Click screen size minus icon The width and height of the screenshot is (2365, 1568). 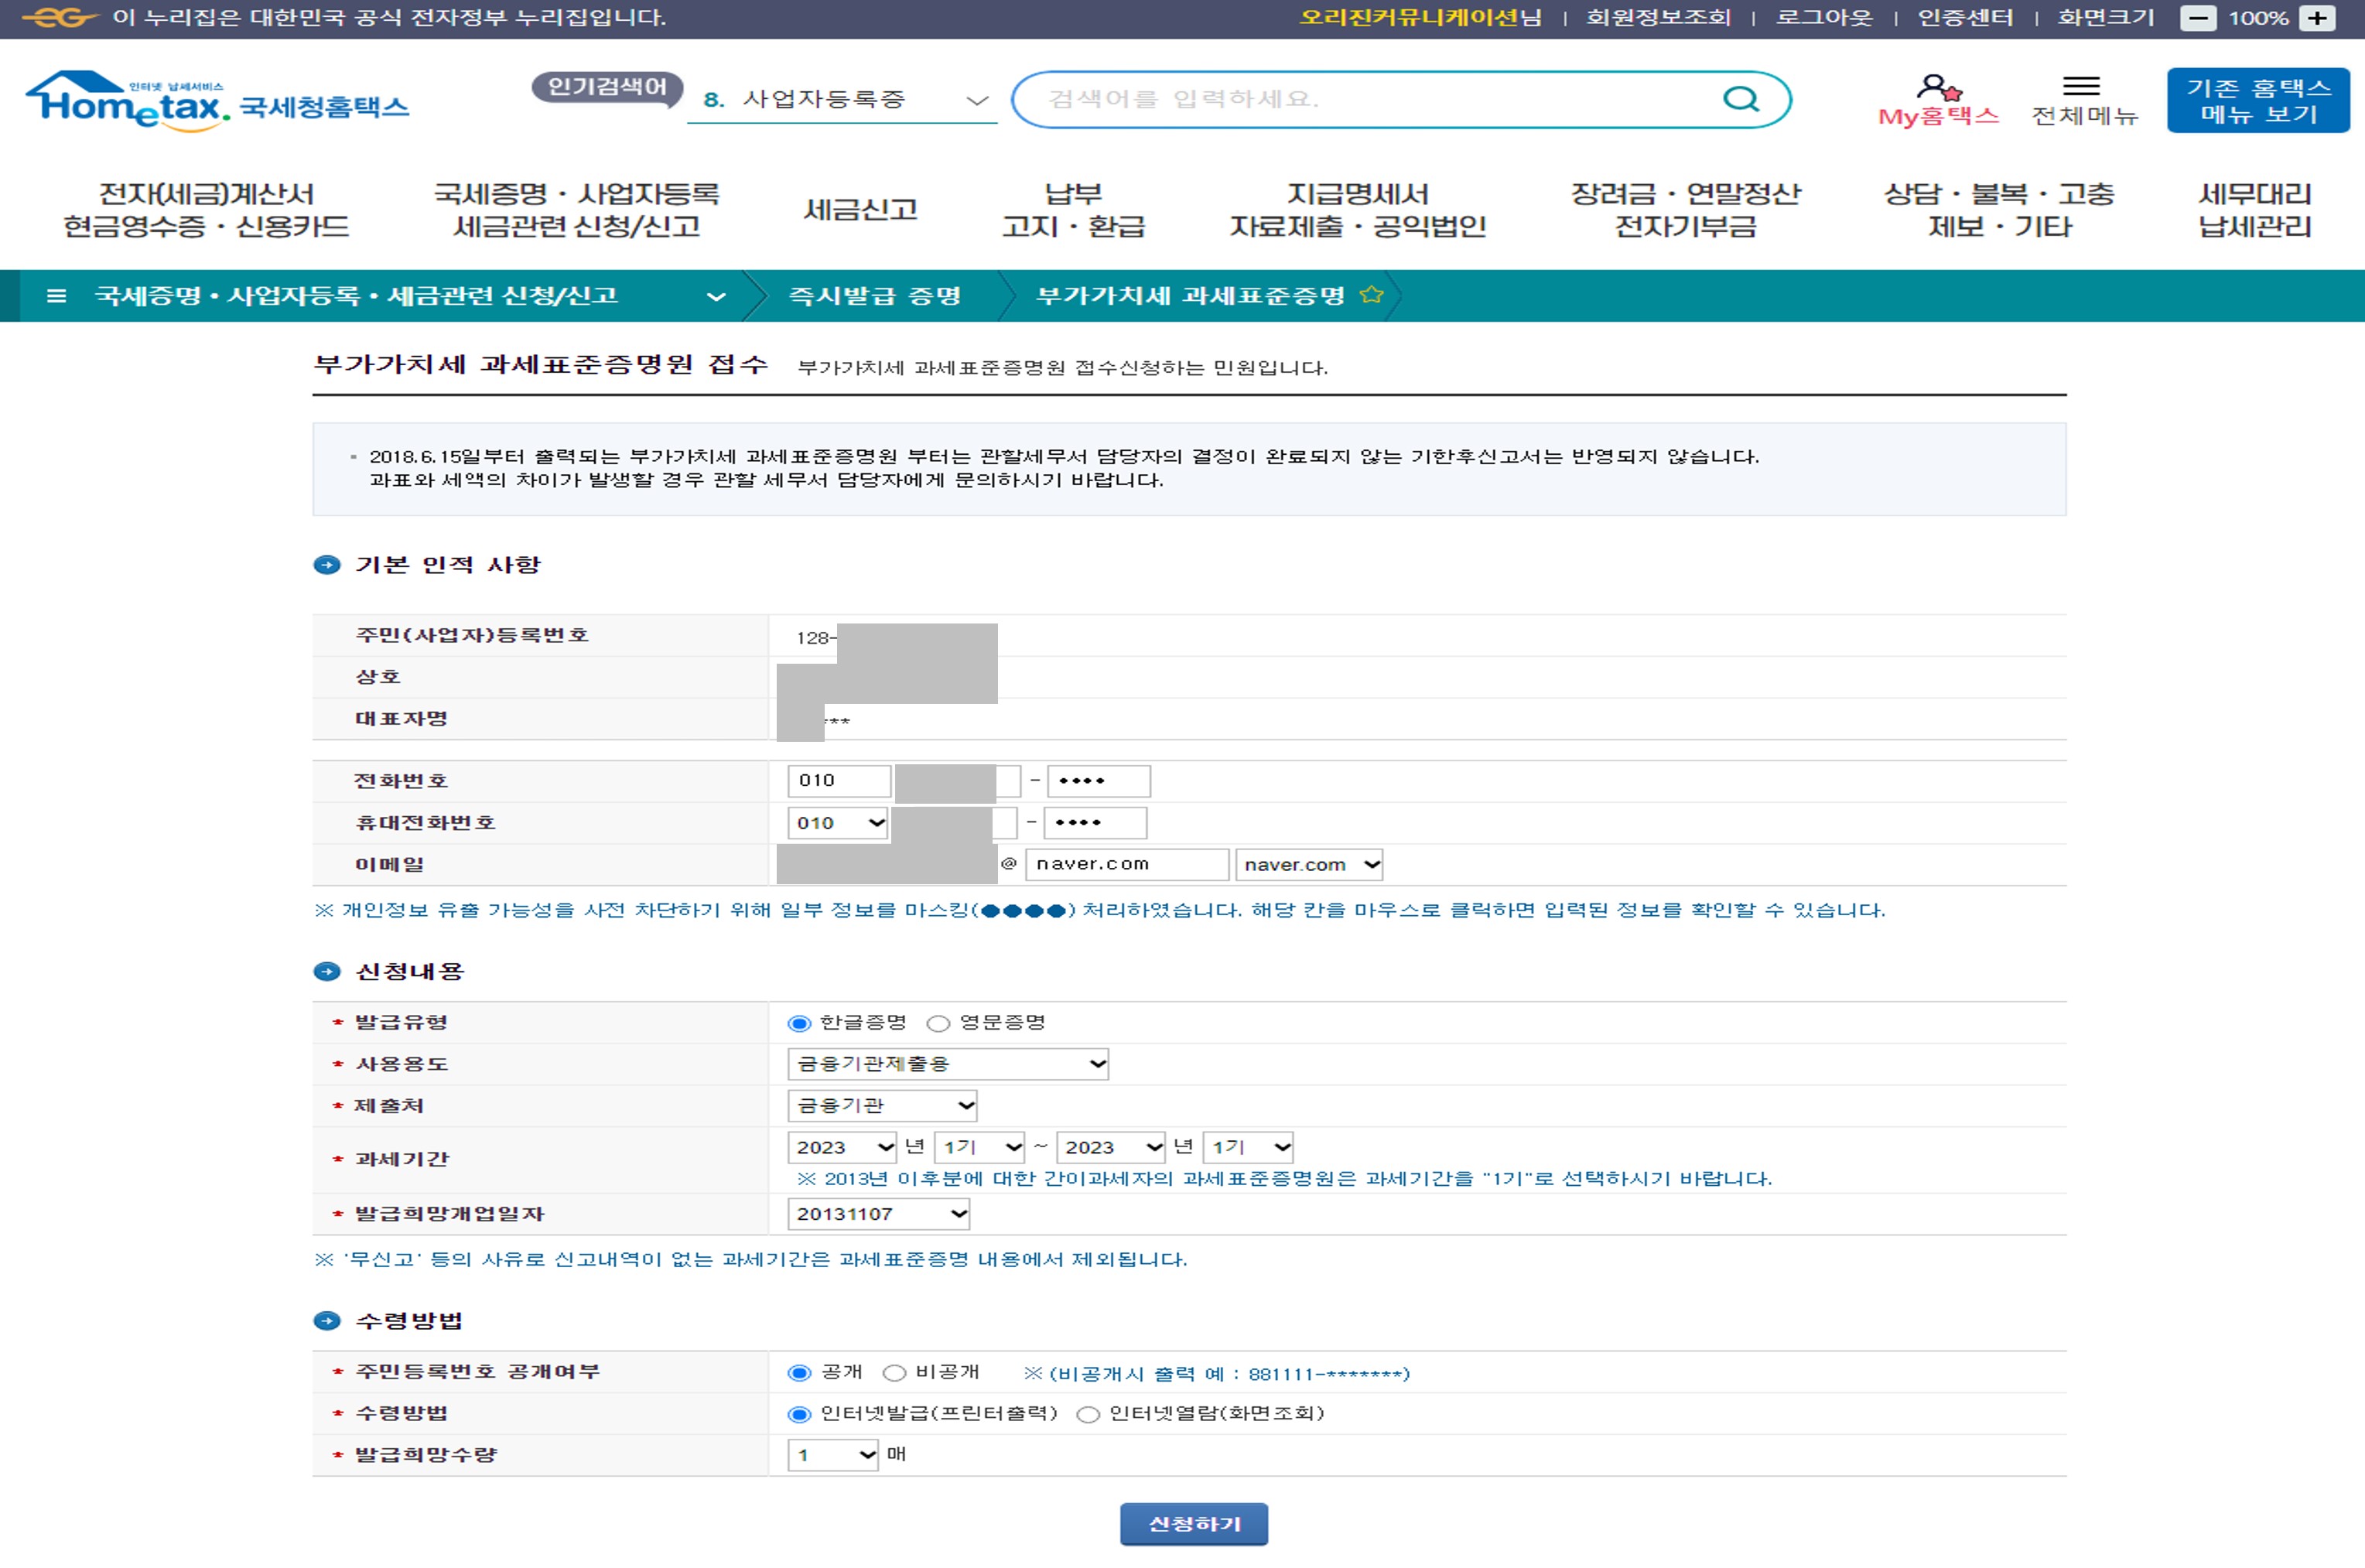click(2198, 18)
